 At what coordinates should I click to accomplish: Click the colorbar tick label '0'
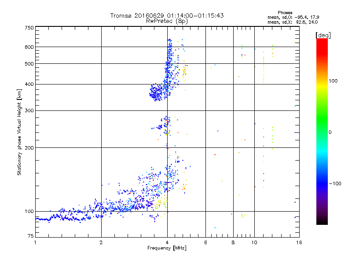[x=330, y=132]
